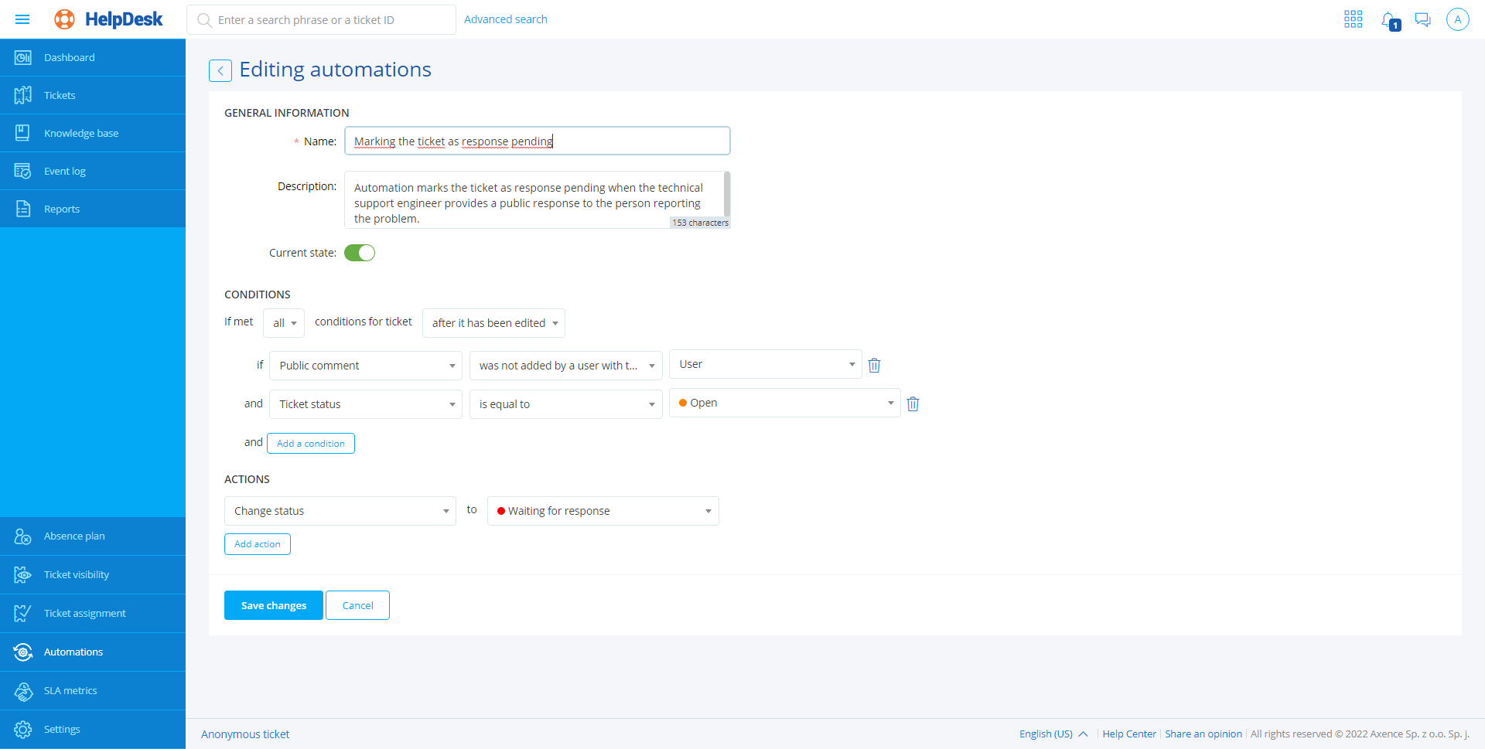Open the Waiting for response status dropdown

(603, 511)
